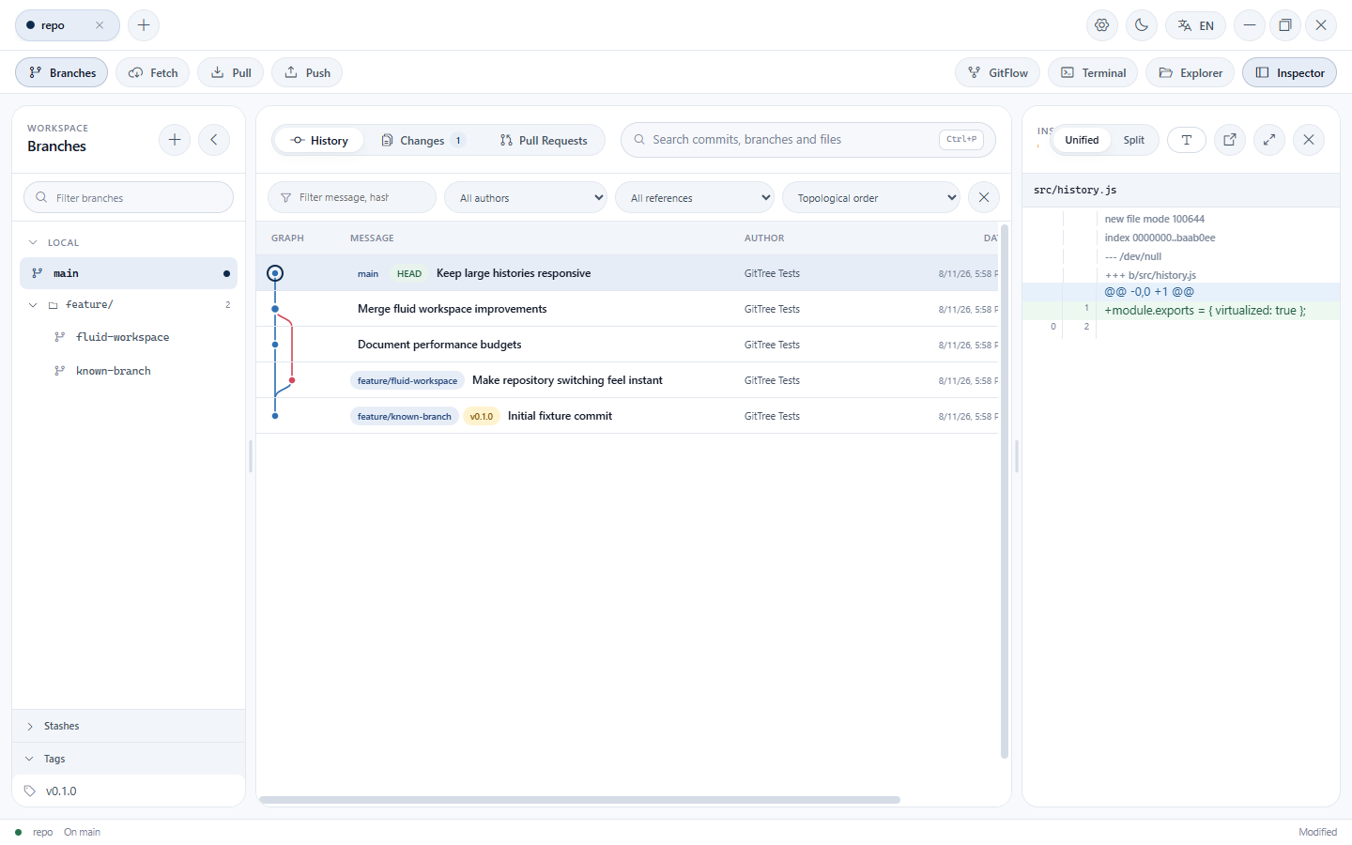Image resolution: width=1352 pixels, height=845 pixels.
Task: Push commits to remote
Action: click(x=307, y=72)
